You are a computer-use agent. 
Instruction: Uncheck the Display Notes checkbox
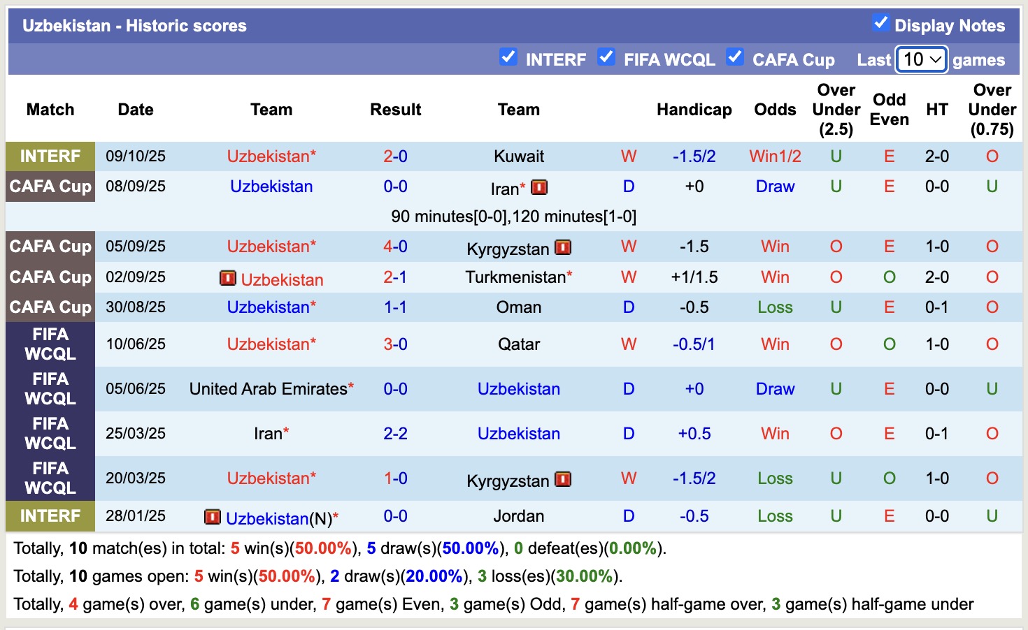coord(880,22)
